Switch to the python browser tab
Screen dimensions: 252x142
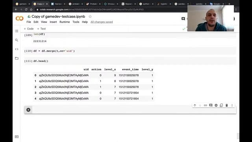click(x=146, y=4)
